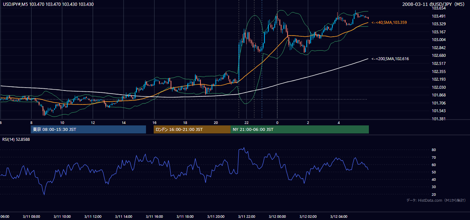The width and height of the screenshot is (470, 220).
Task: Click the 101.706 price axis label
Action: [x=438, y=103]
